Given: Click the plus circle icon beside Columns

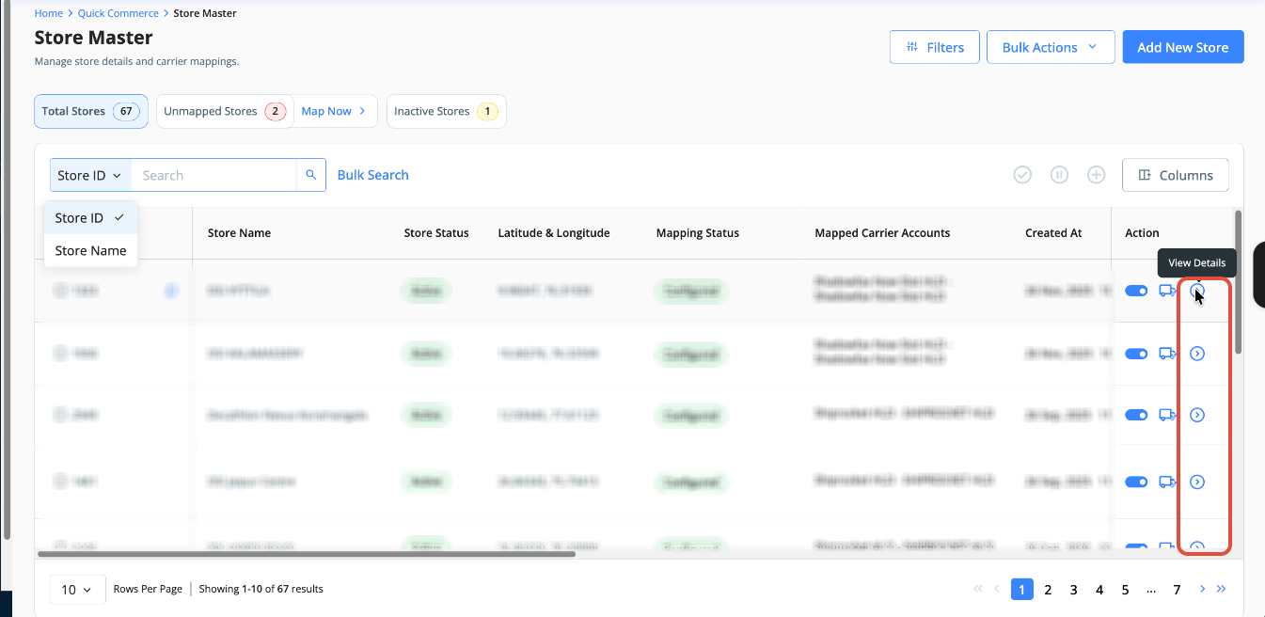Looking at the screenshot, I should click(1096, 175).
